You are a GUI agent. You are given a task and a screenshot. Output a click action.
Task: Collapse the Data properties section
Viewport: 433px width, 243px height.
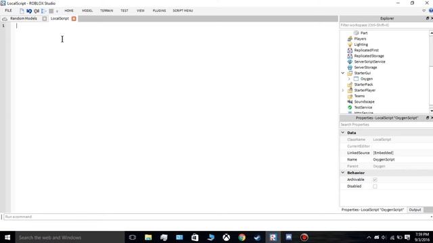[343, 132]
